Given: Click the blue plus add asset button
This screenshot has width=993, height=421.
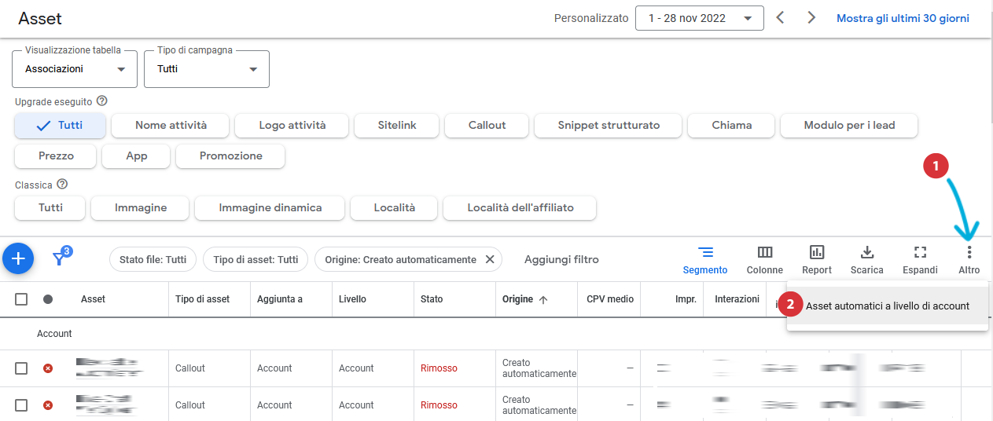Looking at the screenshot, I should [x=18, y=258].
